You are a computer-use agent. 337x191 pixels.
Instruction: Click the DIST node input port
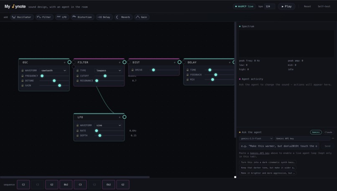pyautogui.click(x=128, y=62)
